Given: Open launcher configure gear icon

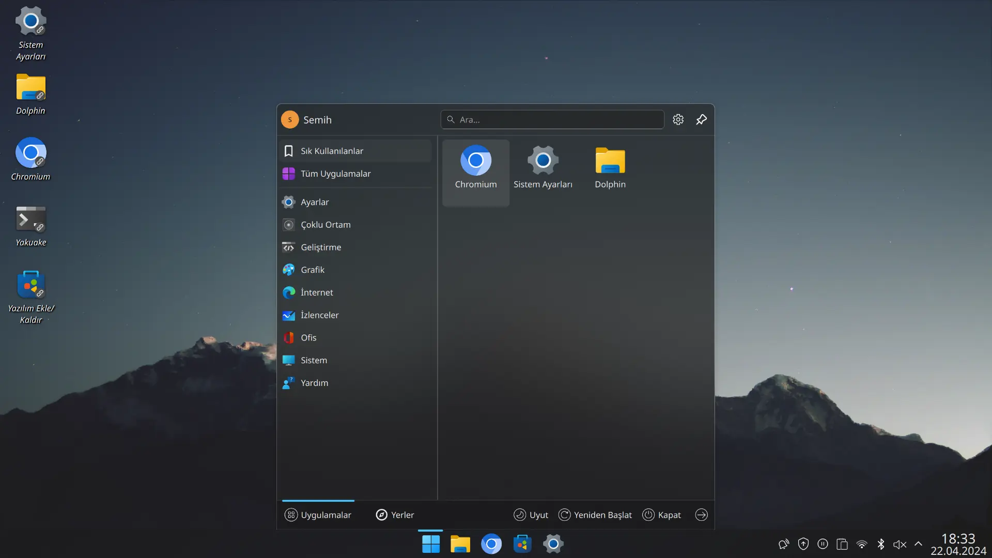Looking at the screenshot, I should pos(678,120).
